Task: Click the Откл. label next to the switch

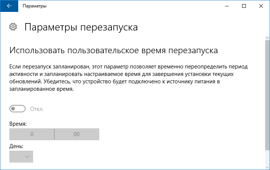Action: coord(37,109)
